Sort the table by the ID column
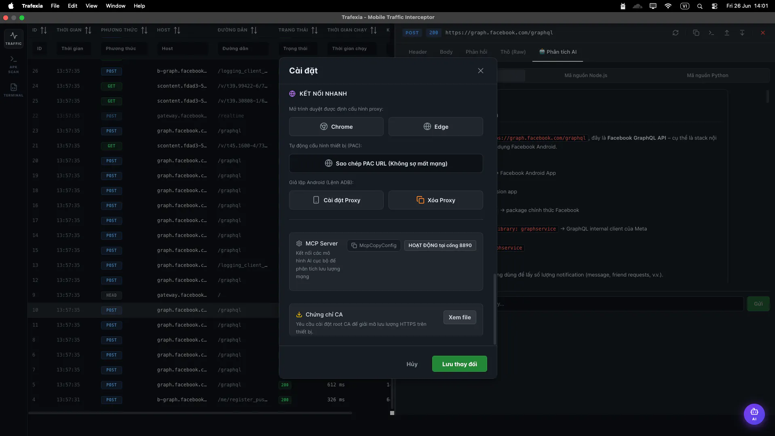 (x=44, y=30)
